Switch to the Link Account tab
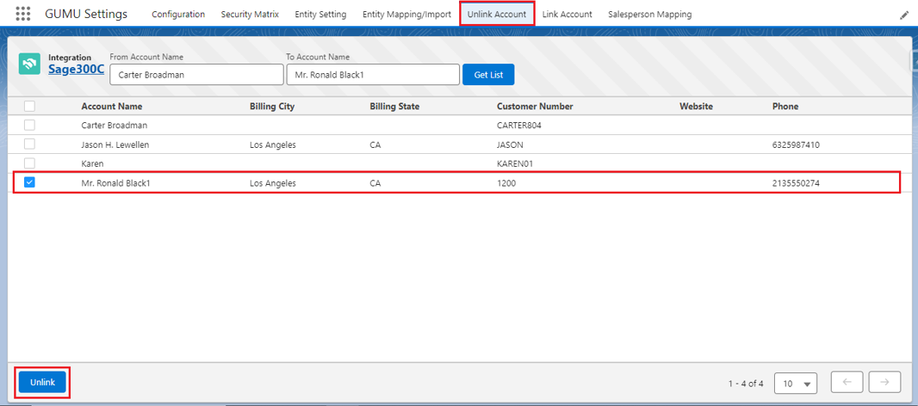Viewport: 918px width, 406px height. coord(567,15)
